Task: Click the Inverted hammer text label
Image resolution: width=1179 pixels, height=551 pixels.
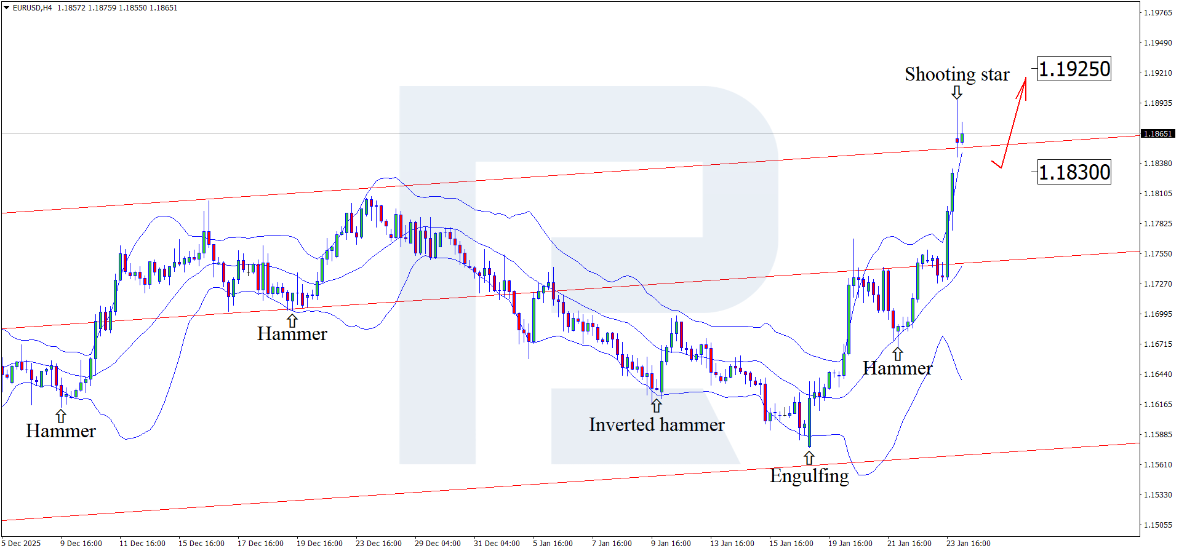Action: pos(657,425)
